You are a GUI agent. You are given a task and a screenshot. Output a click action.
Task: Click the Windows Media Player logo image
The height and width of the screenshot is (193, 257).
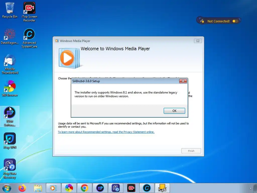(70, 58)
